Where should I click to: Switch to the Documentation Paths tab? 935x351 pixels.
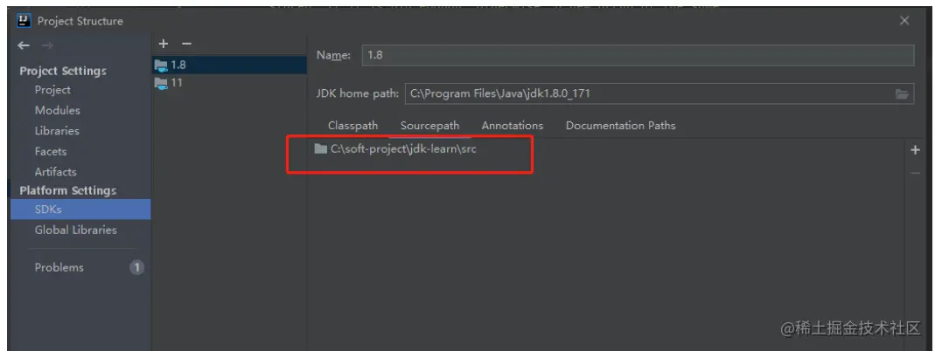point(621,126)
